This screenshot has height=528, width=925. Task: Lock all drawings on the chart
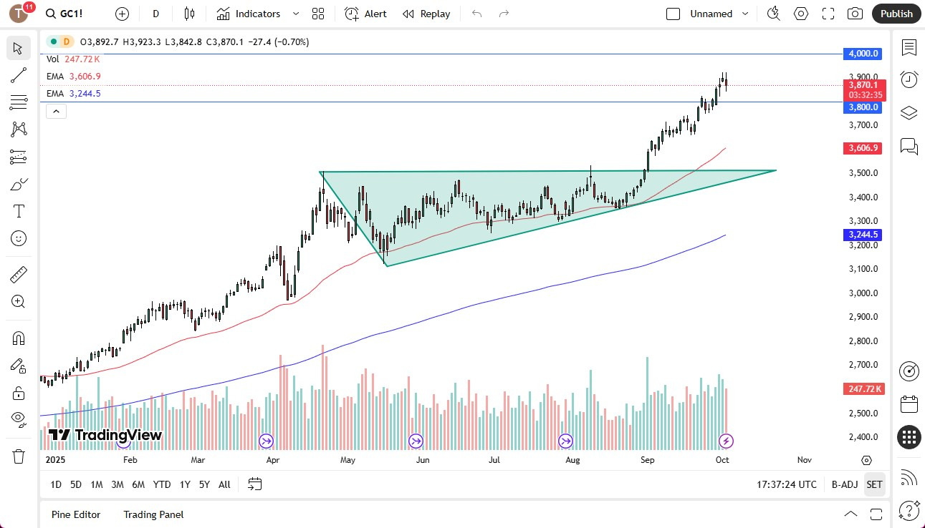click(x=18, y=393)
